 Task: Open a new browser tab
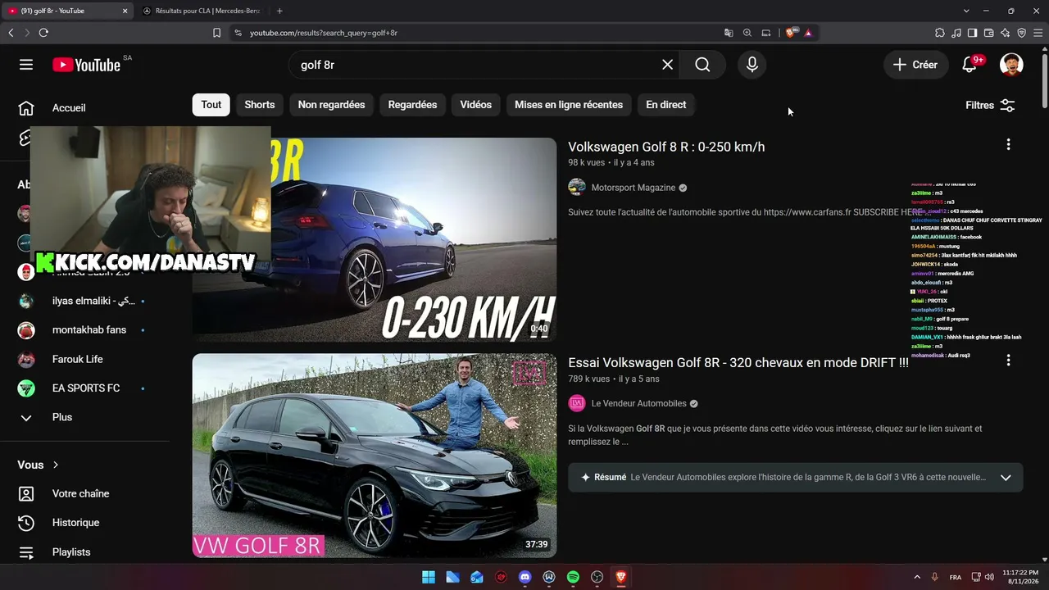pos(279,11)
